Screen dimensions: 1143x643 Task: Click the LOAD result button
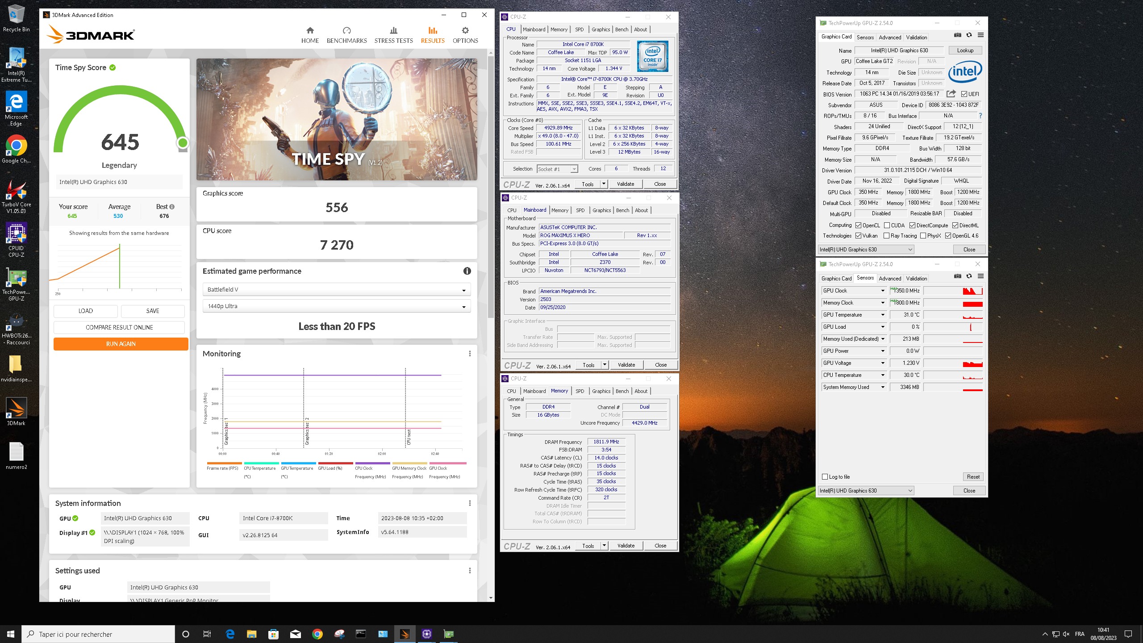pos(86,311)
